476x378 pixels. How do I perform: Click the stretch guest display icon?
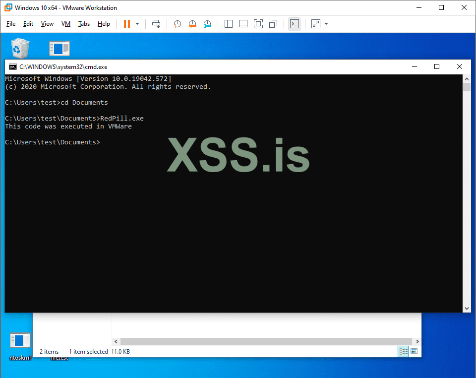pyautogui.click(x=316, y=24)
